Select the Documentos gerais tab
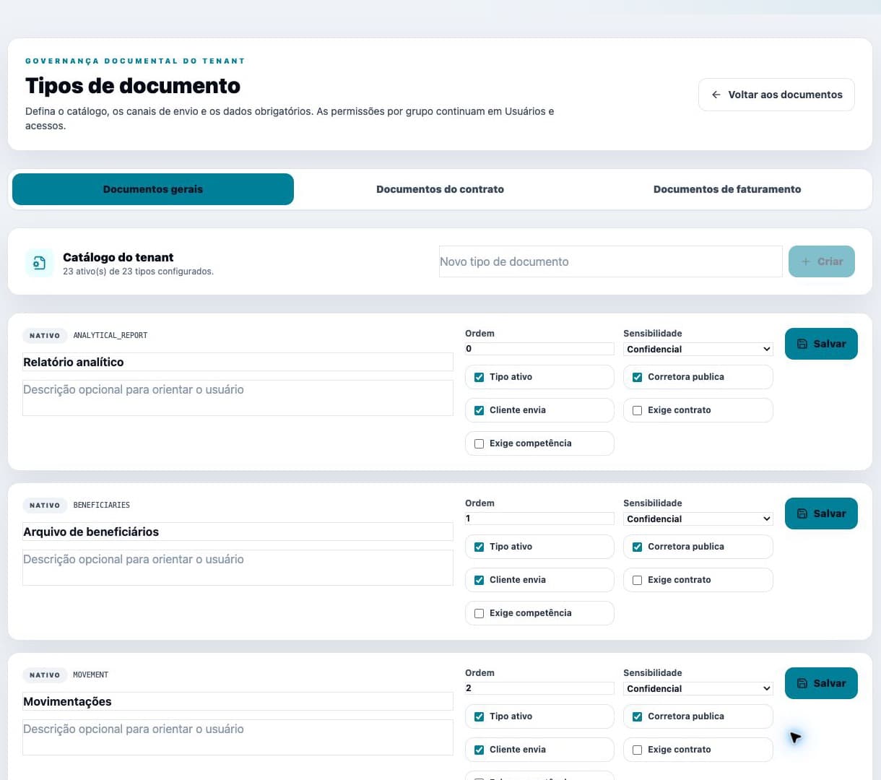The width and height of the screenshot is (881, 780). click(153, 189)
